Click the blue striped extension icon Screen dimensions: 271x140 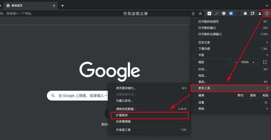point(217,13)
